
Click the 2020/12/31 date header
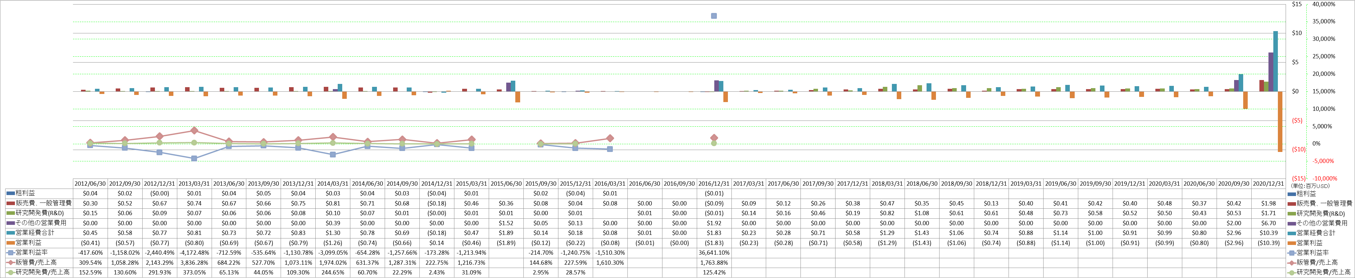point(1268,184)
